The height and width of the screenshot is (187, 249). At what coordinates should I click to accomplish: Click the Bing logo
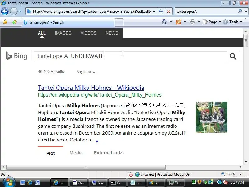[16, 56]
